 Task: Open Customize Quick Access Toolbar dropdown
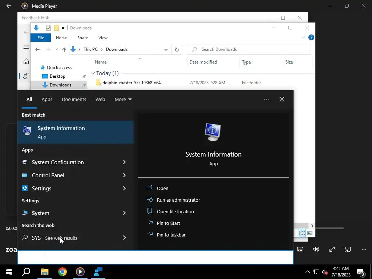63,28
